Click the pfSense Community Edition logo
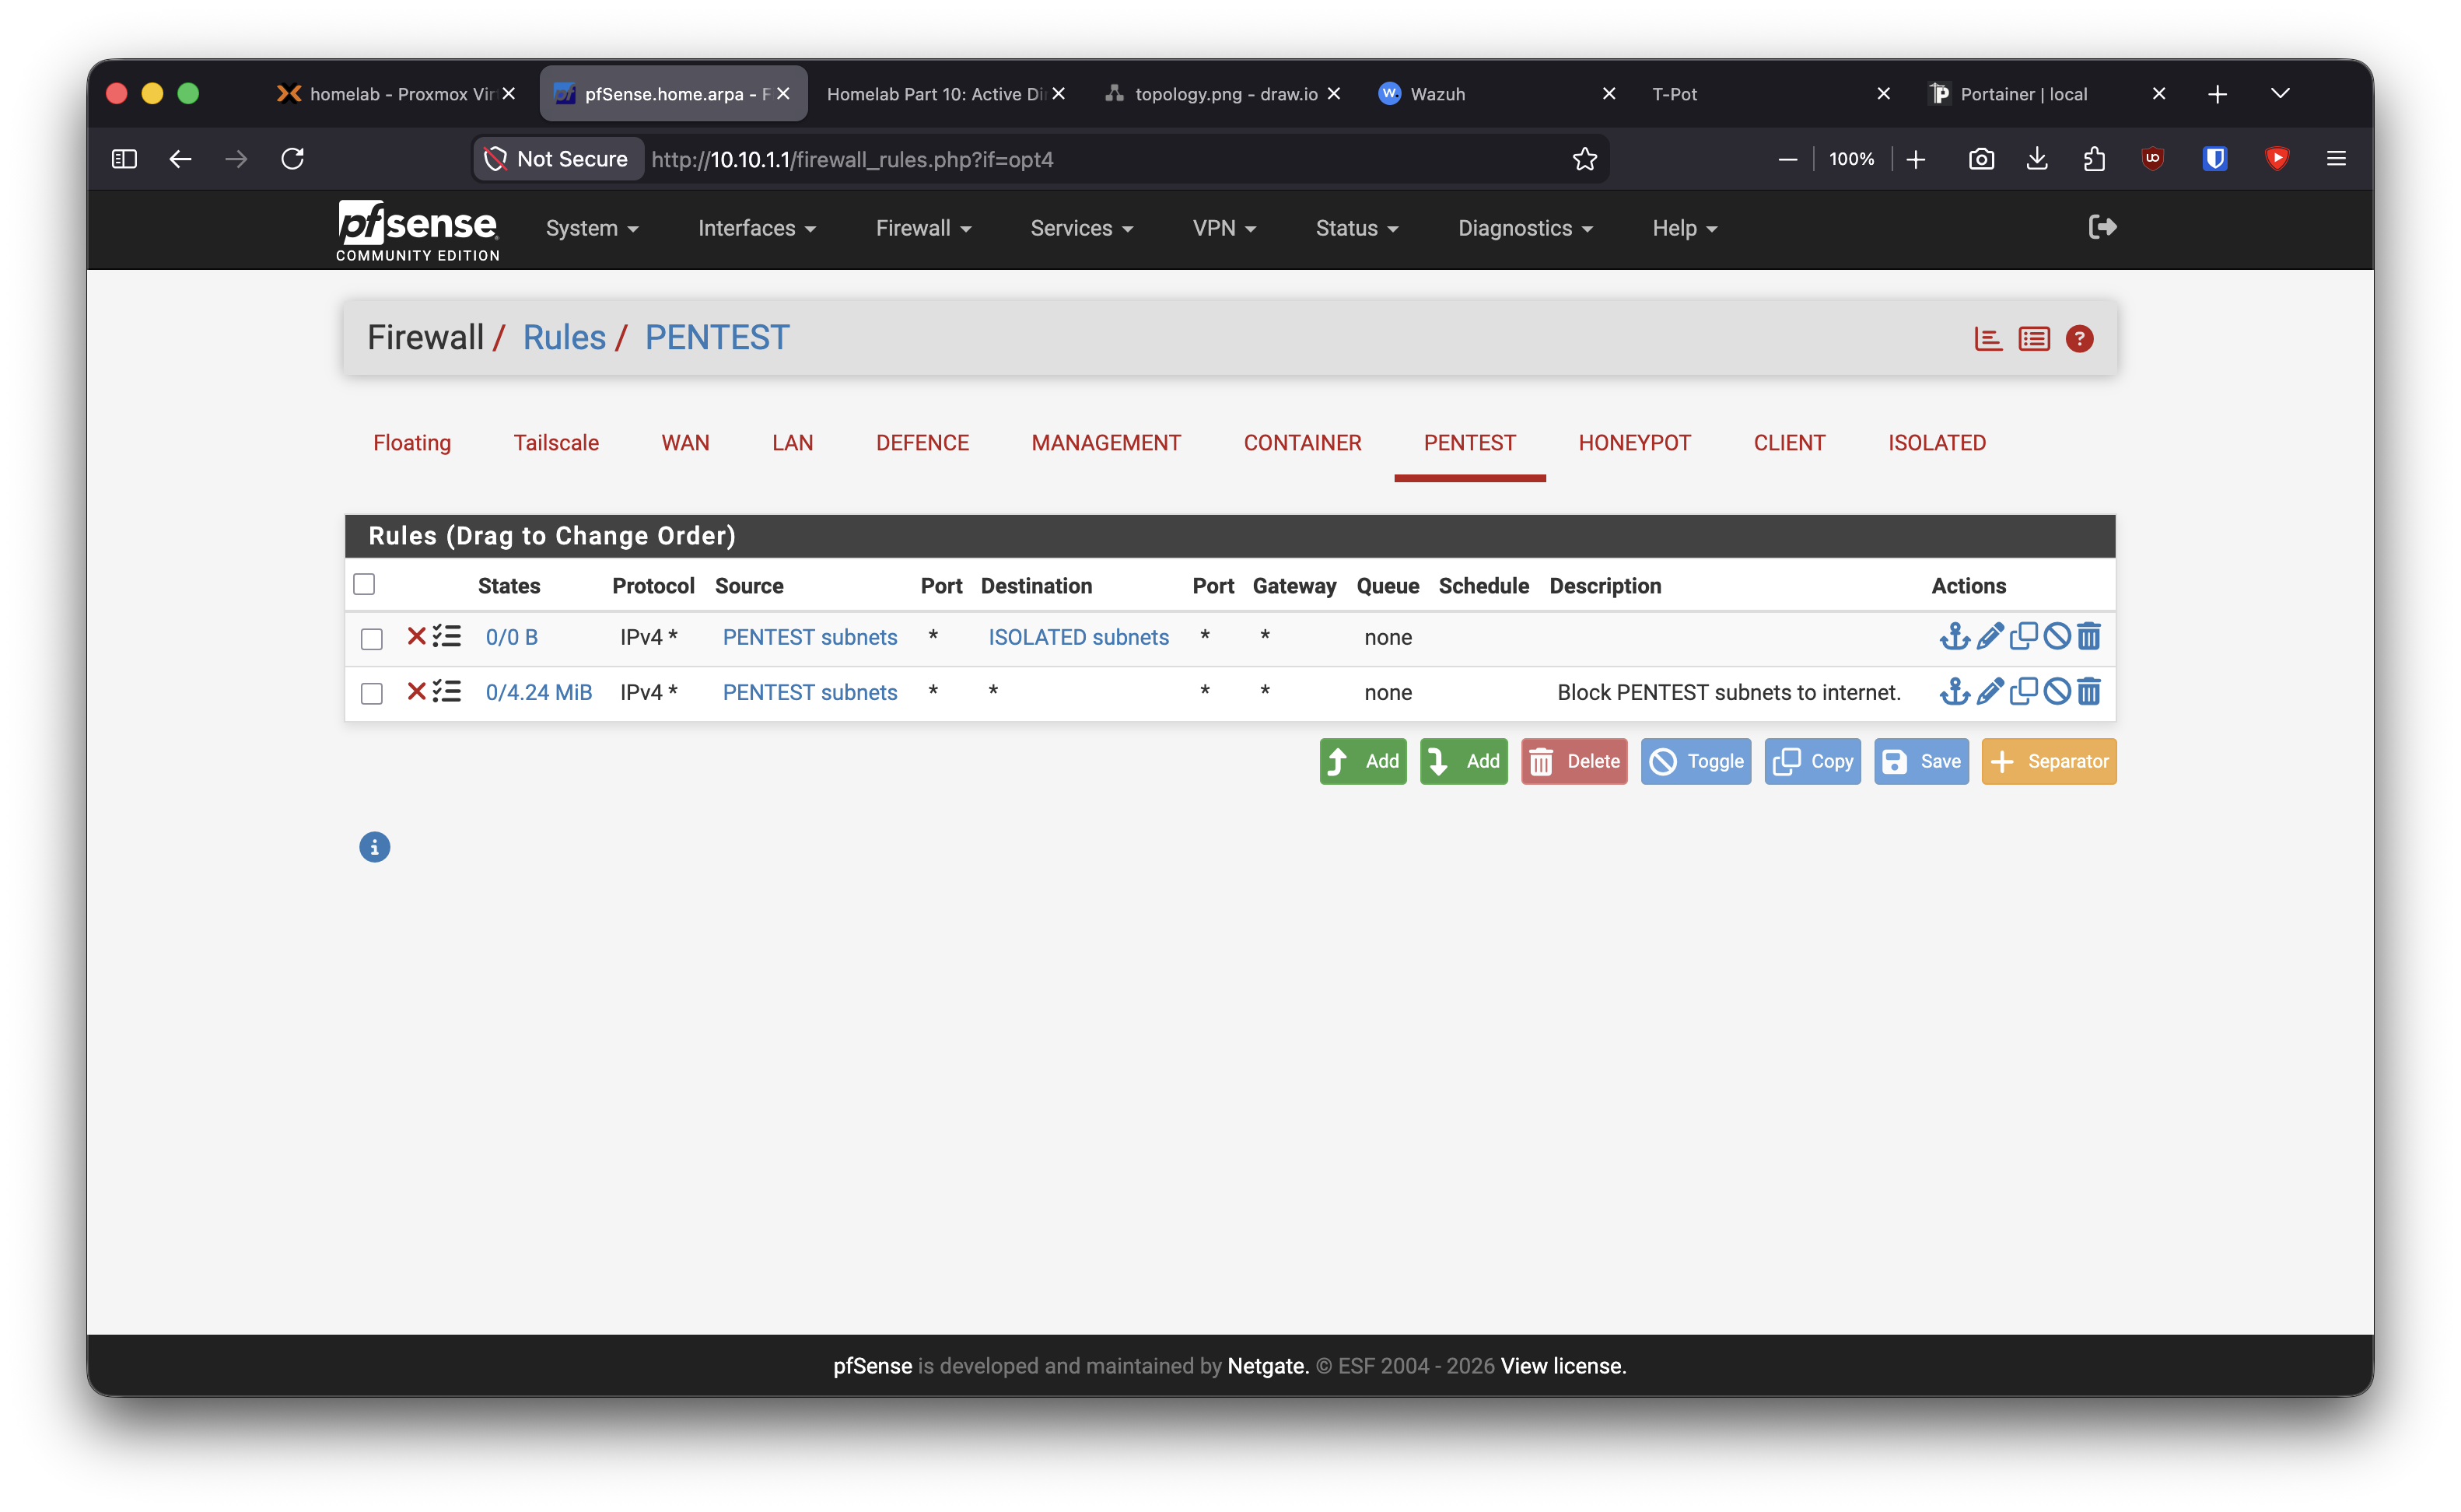Screen dimensions: 2461x1512 [x=417, y=230]
